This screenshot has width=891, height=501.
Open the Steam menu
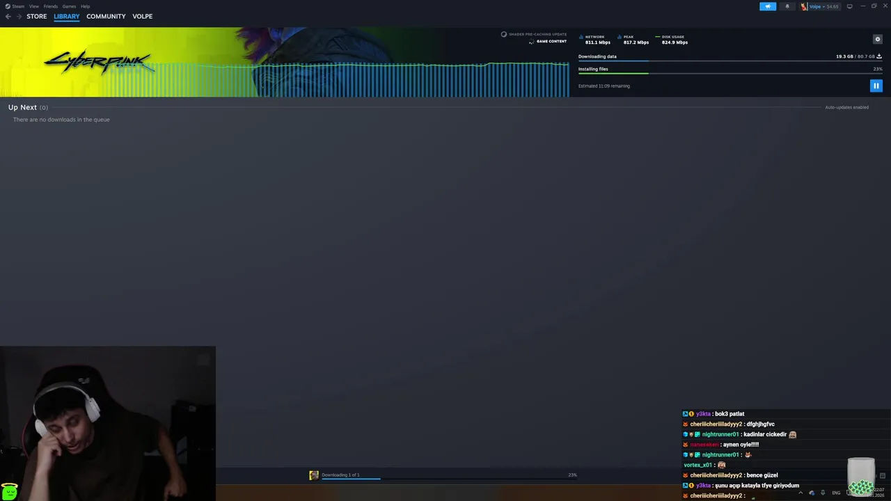[15, 6]
